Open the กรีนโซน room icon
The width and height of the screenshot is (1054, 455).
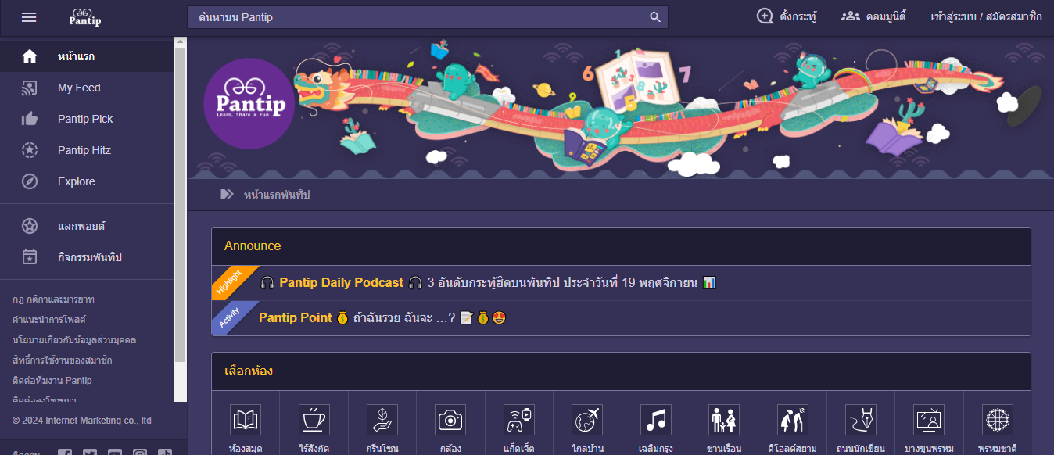point(382,420)
